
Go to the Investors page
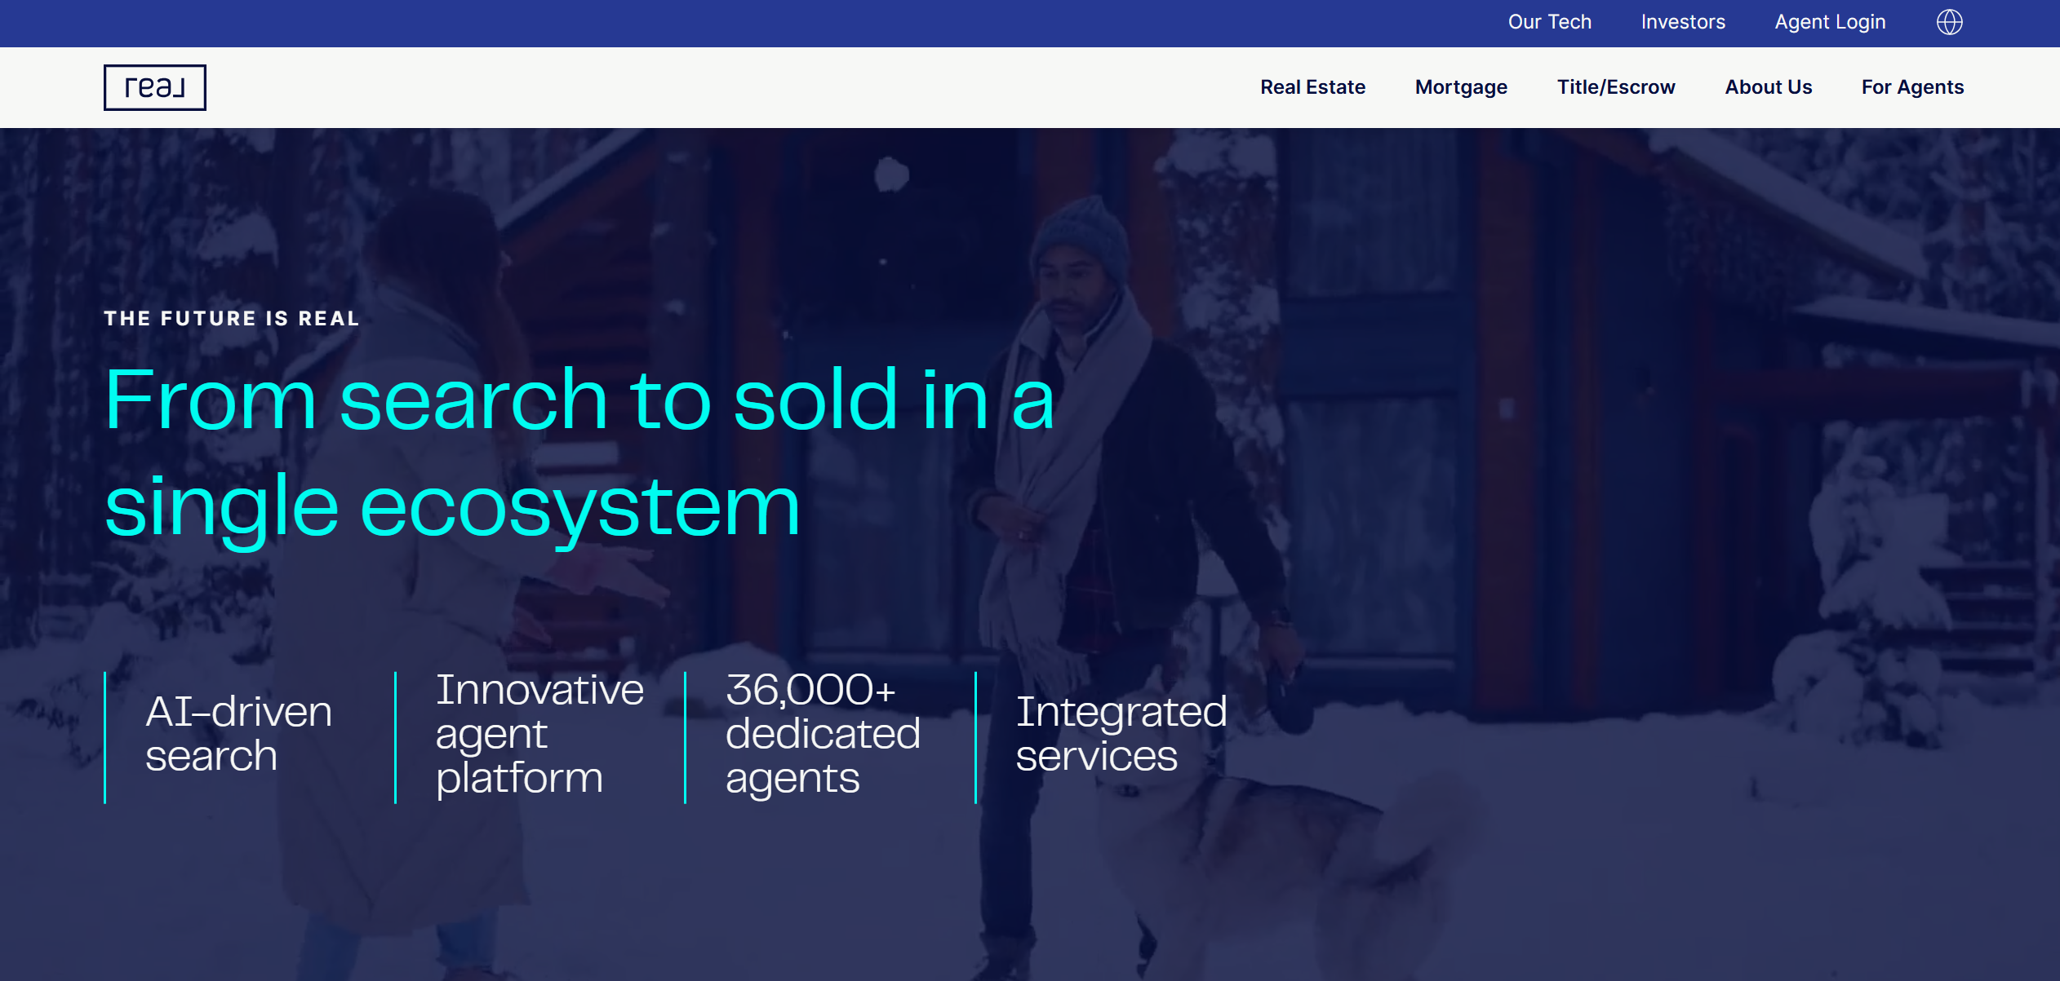pos(1683,22)
